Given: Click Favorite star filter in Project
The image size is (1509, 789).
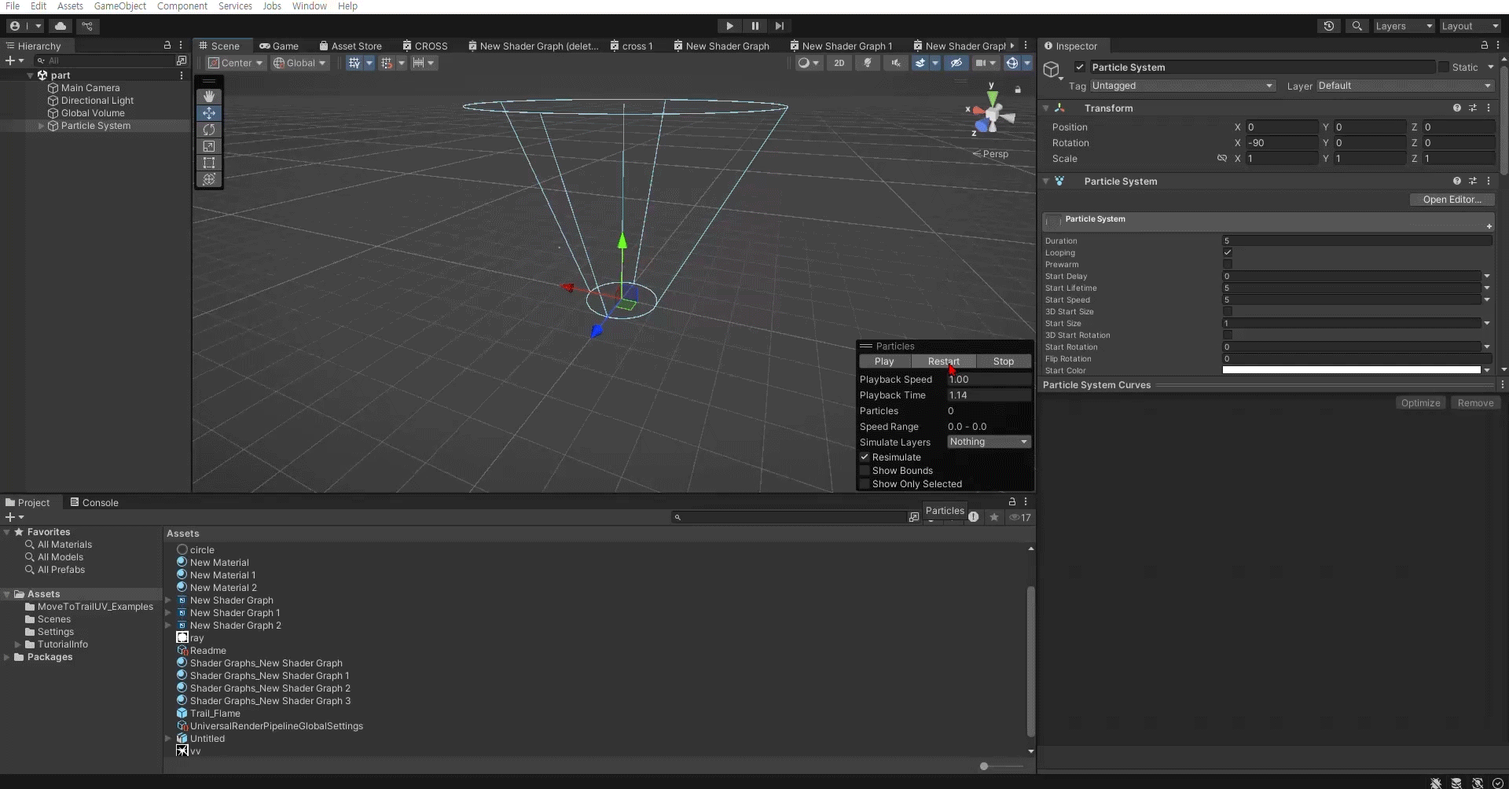Looking at the screenshot, I should pos(994,517).
